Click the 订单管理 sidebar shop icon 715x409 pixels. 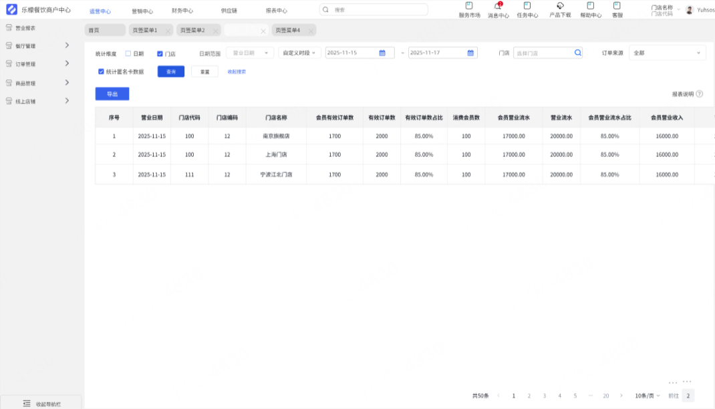click(x=9, y=64)
